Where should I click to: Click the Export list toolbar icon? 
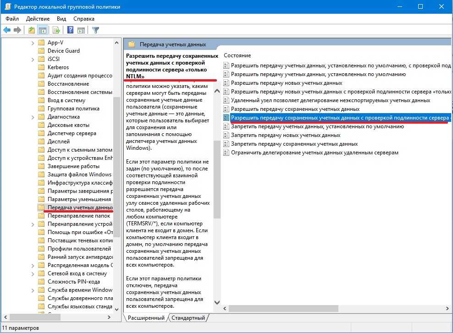coord(56,30)
